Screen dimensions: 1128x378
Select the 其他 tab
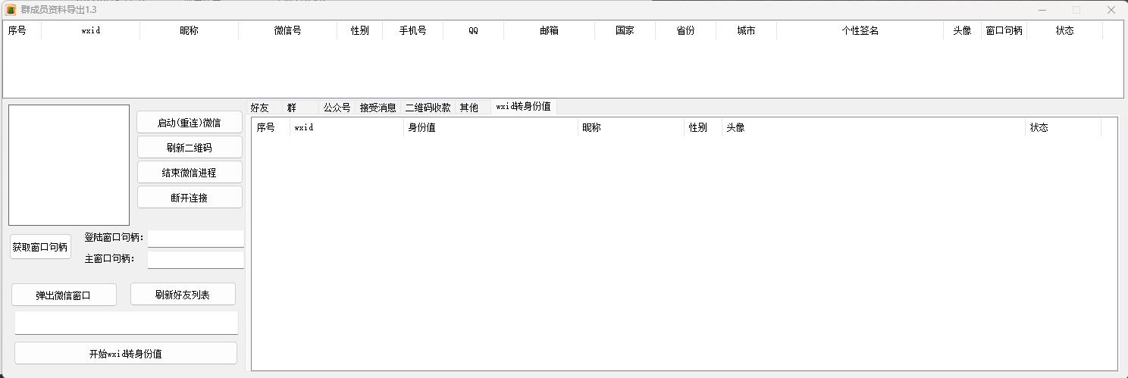click(469, 108)
